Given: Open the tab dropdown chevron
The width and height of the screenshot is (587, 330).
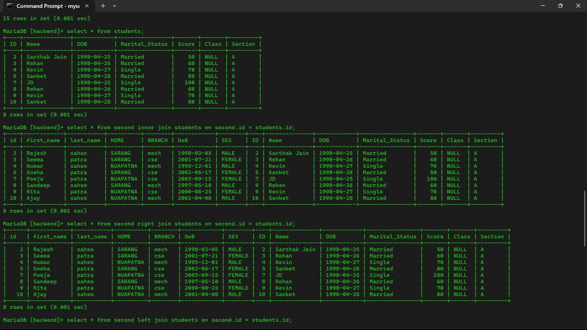Looking at the screenshot, I should tap(114, 6).
